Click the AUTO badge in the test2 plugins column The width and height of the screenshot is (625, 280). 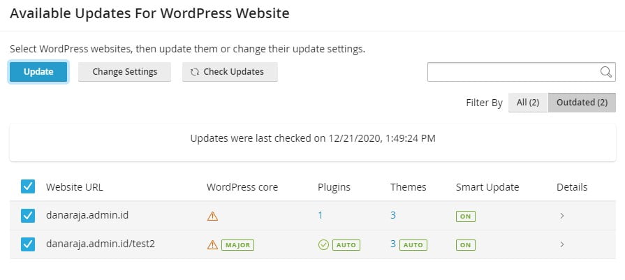pos(346,244)
